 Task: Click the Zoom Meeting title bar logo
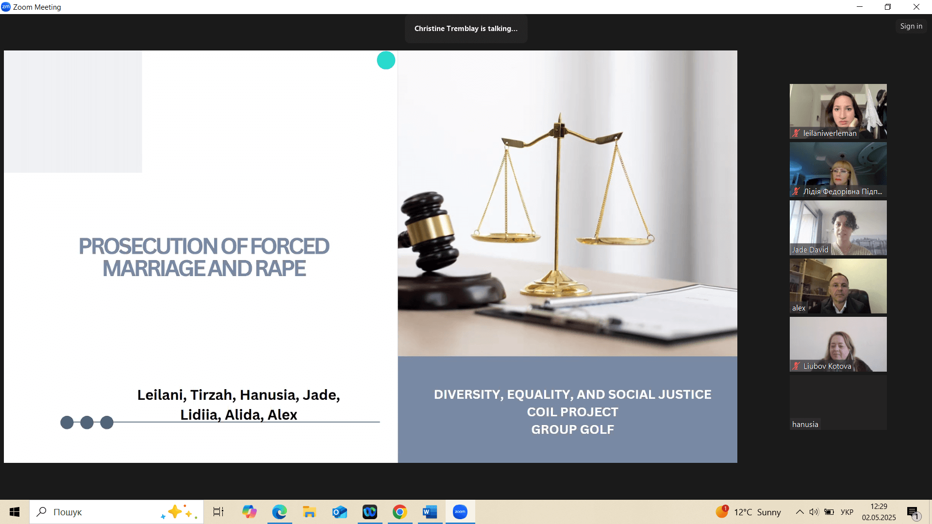6,7
